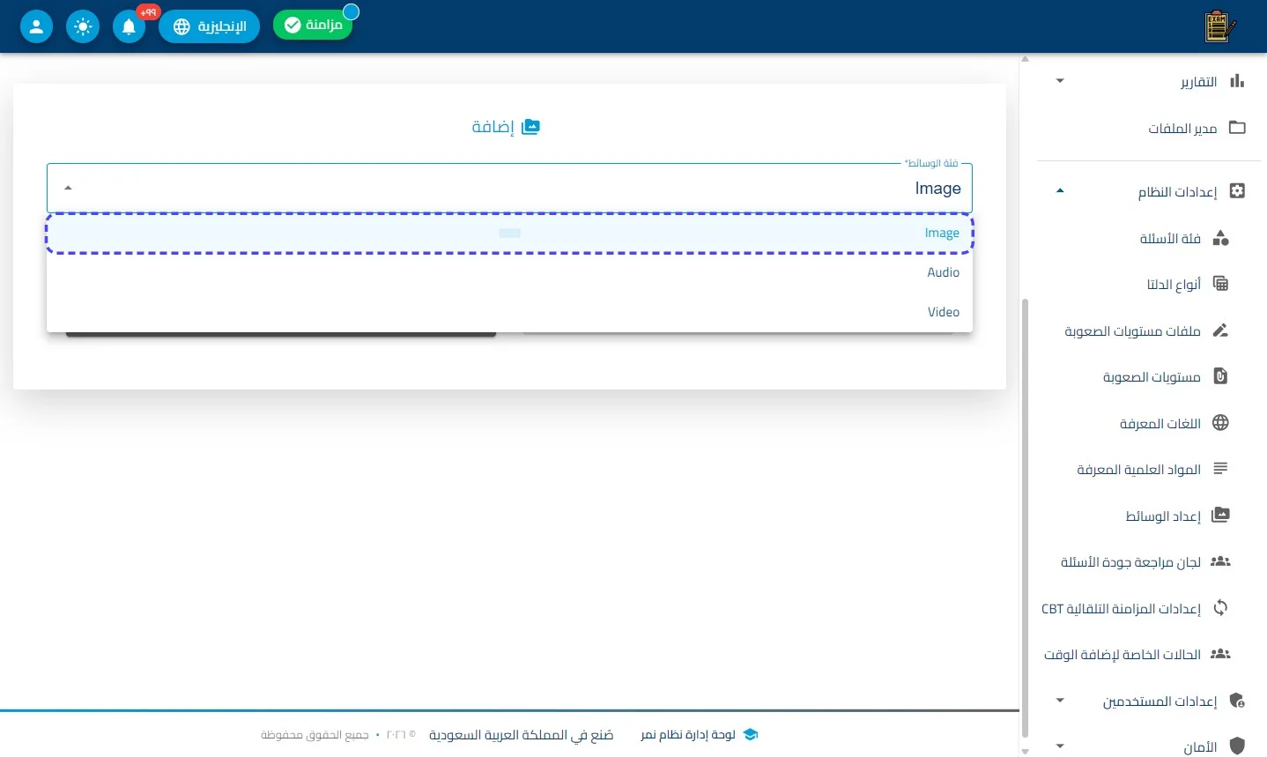The image size is (1267, 757).
Task: Open the فئة الوسائط combo box
Action: tap(509, 188)
